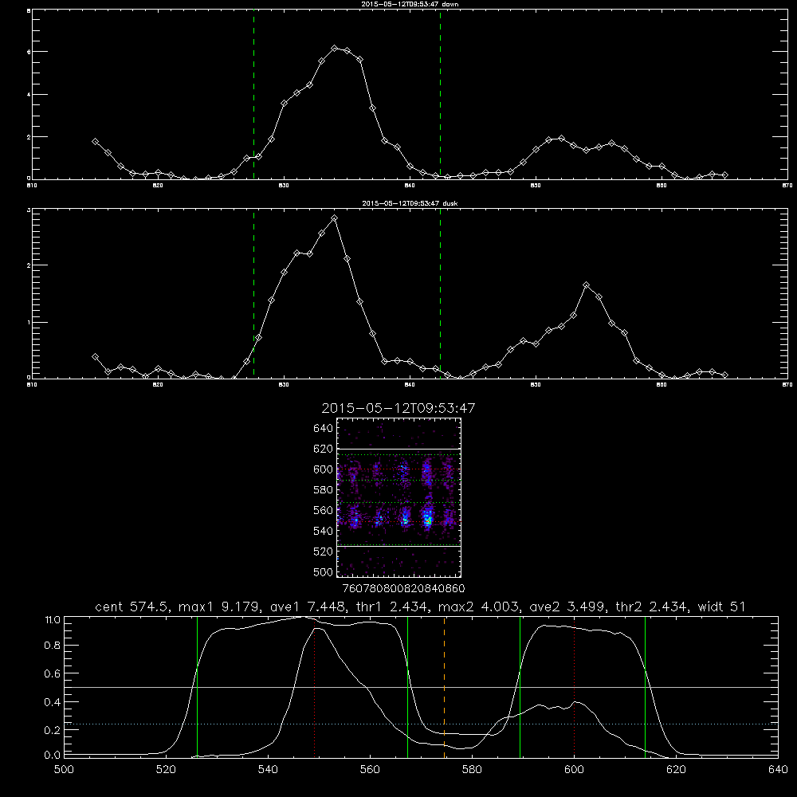
Task: Click the "0.2" y-axis label of bottom plot
Action: (53, 730)
